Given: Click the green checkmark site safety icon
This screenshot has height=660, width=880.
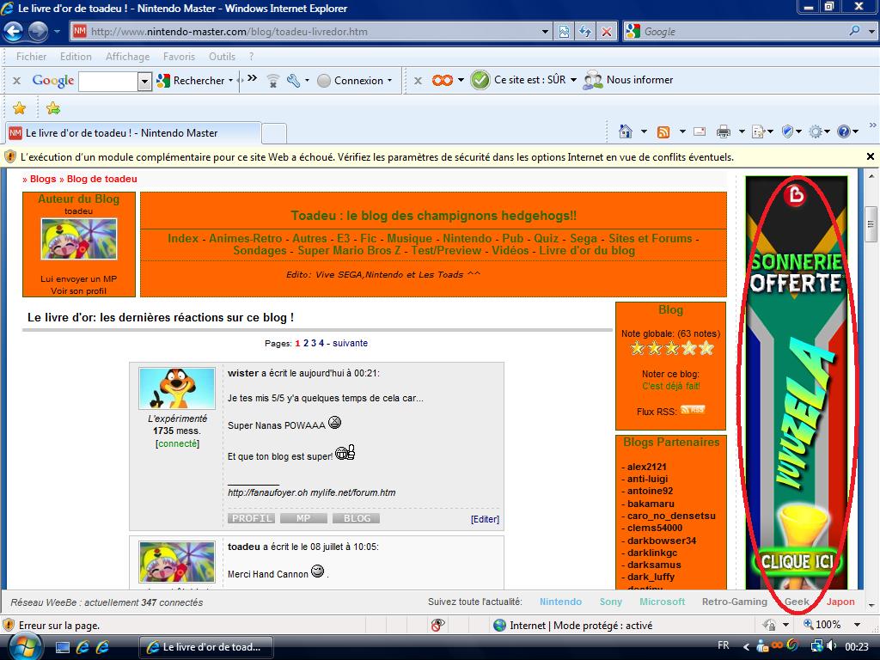Looking at the screenshot, I should [480, 80].
